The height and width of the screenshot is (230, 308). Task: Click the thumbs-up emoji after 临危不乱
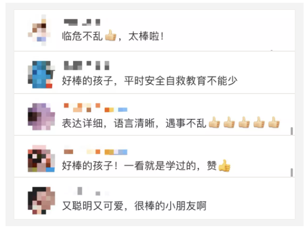pos(110,36)
